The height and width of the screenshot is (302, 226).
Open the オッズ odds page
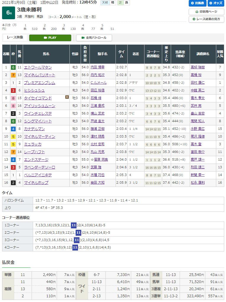(216, 3)
